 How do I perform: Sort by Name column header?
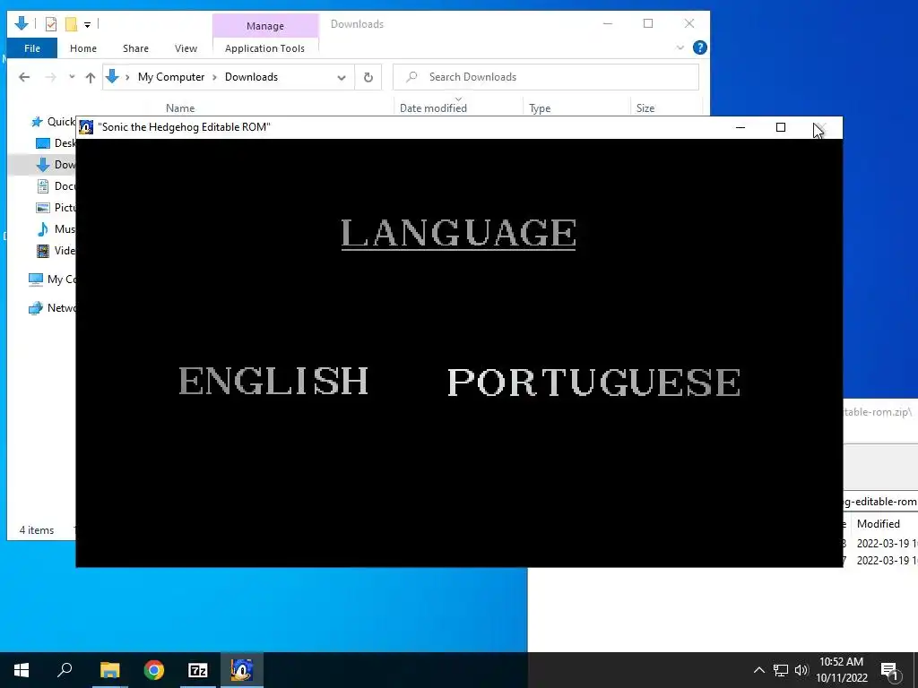tap(180, 108)
